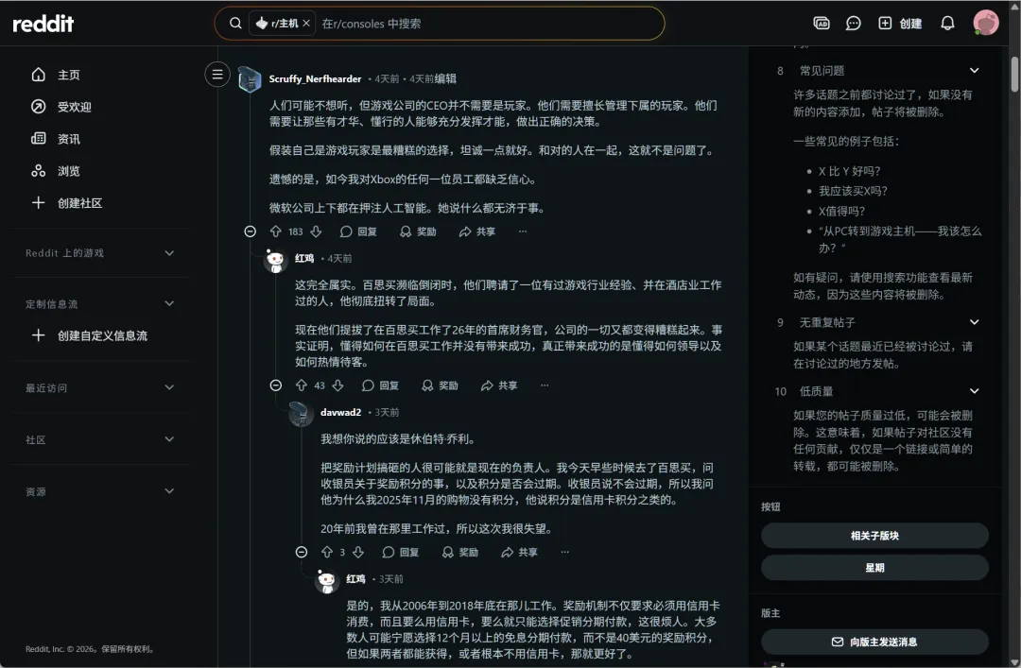Image resolution: width=1021 pixels, height=668 pixels.
Task: Collapse the Scruffy_Nerfhearder comment thread
Action: click(250, 231)
